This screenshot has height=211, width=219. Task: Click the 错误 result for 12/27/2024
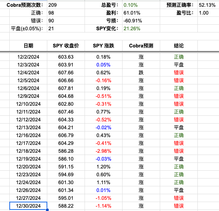[x=179, y=198]
